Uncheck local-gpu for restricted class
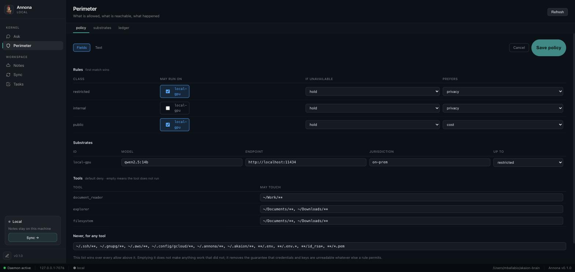 click(168, 91)
